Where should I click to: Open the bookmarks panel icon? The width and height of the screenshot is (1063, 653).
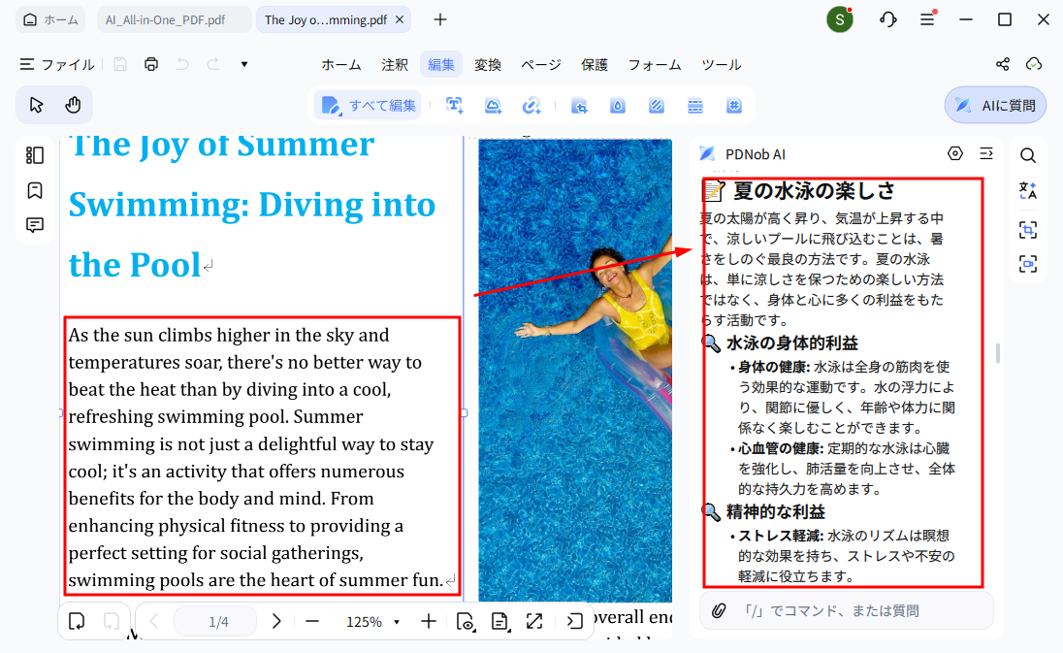(x=35, y=190)
